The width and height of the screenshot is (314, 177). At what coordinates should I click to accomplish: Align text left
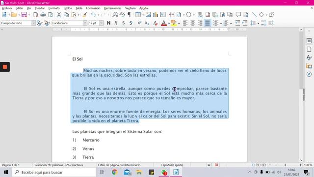click(x=185, y=23)
